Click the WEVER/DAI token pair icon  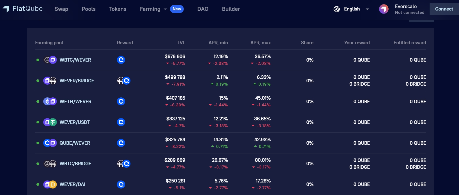click(x=50, y=184)
